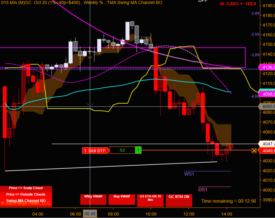Click the 08:00 time axis label

[113, 214]
